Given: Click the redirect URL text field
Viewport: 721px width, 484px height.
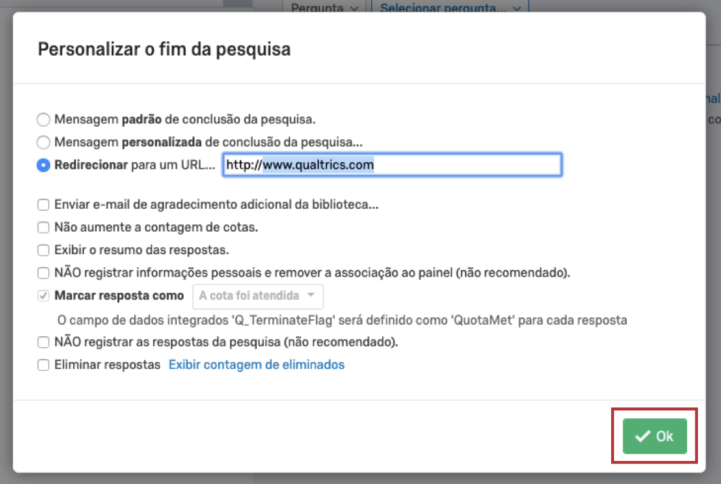Looking at the screenshot, I should coord(392,165).
